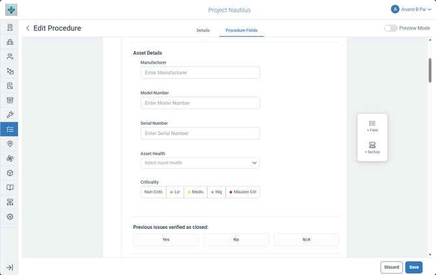The height and width of the screenshot is (275, 436).
Task: Click the app logo in top-left corner
Action: [x=11, y=10]
